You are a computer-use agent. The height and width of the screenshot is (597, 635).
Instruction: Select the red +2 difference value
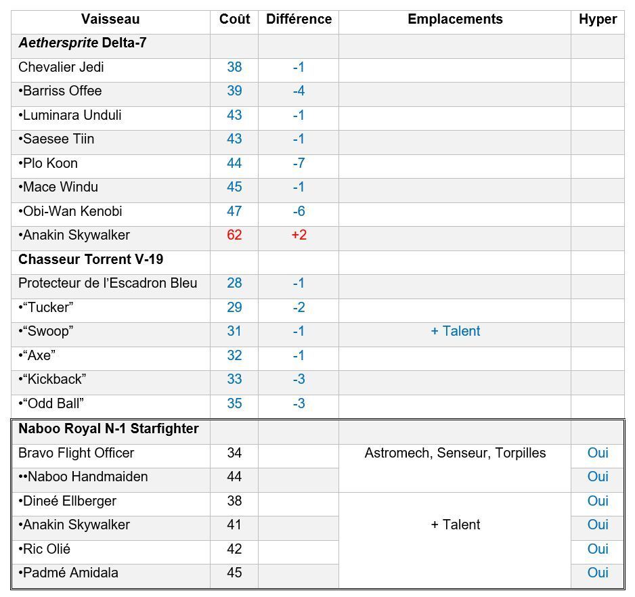299,235
